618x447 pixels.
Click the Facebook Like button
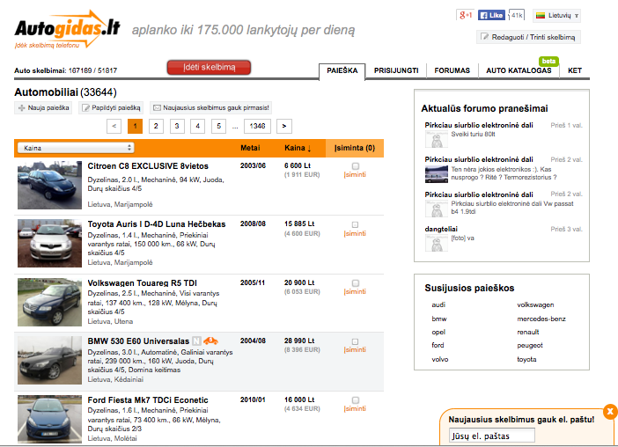(491, 15)
